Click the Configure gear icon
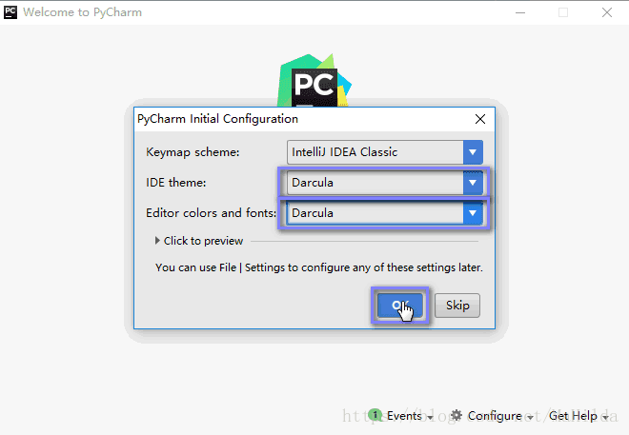The width and height of the screenshot is (629, 435). click(x=457, y=416)
